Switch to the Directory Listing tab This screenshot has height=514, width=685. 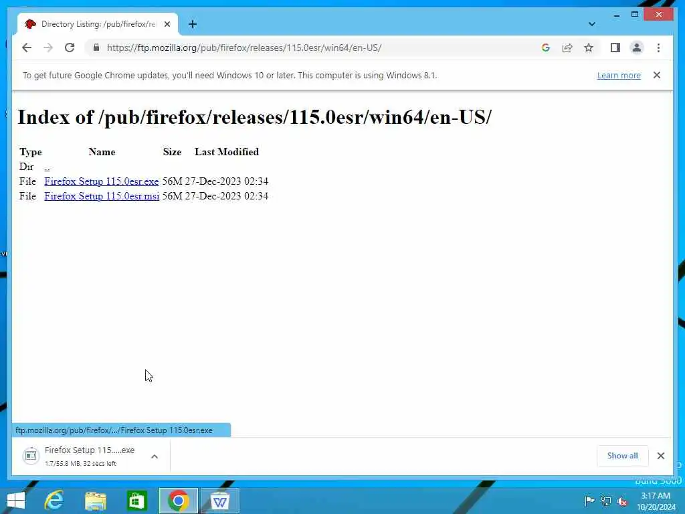[x=97, y=24]
